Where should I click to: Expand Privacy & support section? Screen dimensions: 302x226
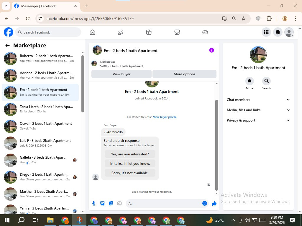pyautogui.click(x=258, y=120)
